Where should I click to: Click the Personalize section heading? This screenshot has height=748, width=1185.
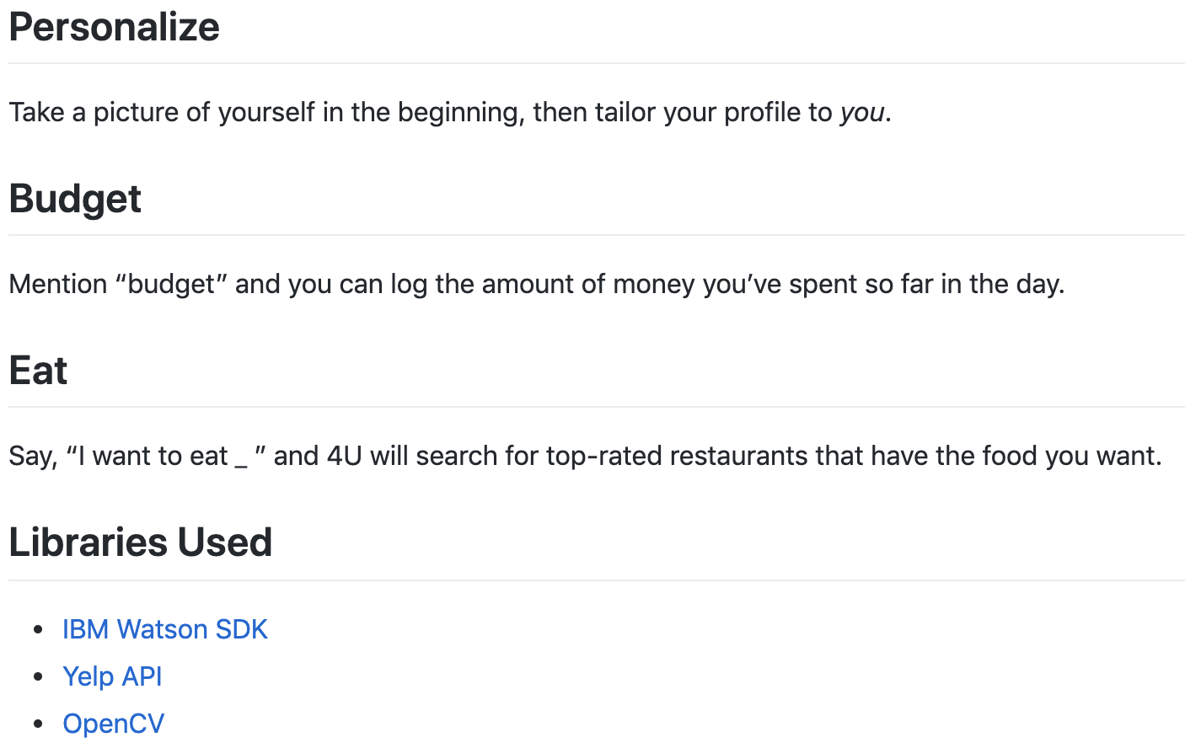(x=114, y=27)
